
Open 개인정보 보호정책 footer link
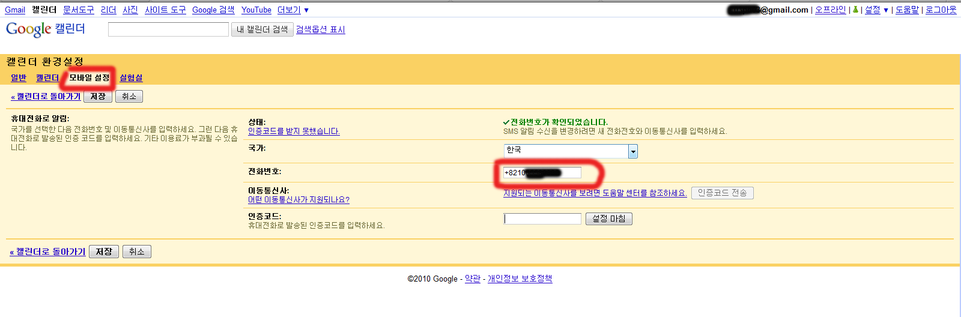tap(520, 279)
